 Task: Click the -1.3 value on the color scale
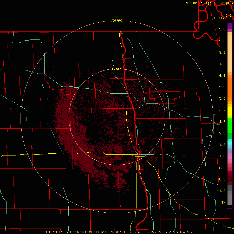click(221, 191)
